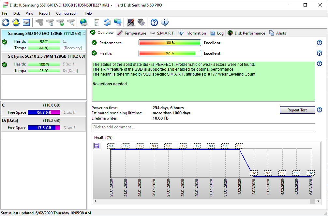Click the comment input field

pyautogui.click(x=203, y=127)
